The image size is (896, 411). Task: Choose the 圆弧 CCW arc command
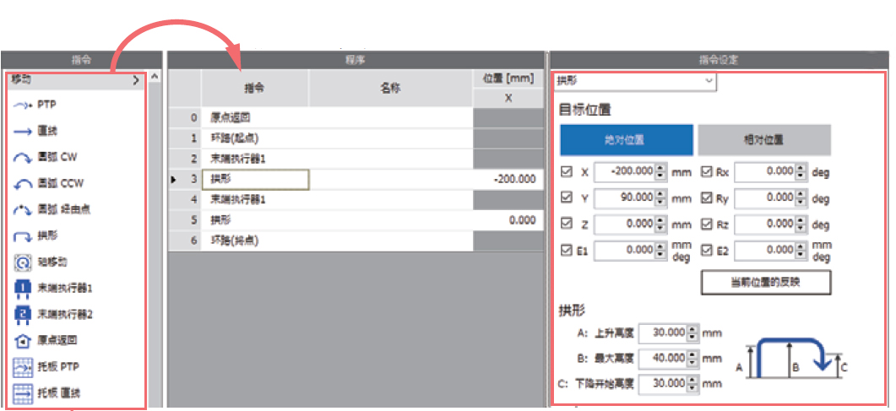22,183
